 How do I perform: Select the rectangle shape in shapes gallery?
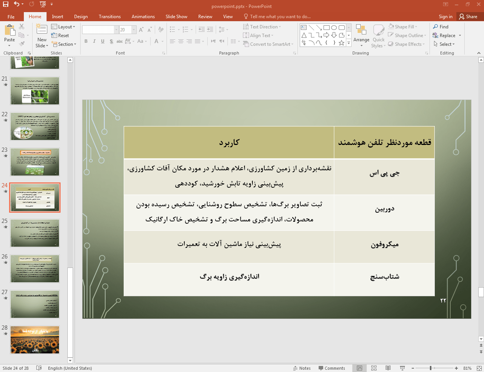point(327,28)
